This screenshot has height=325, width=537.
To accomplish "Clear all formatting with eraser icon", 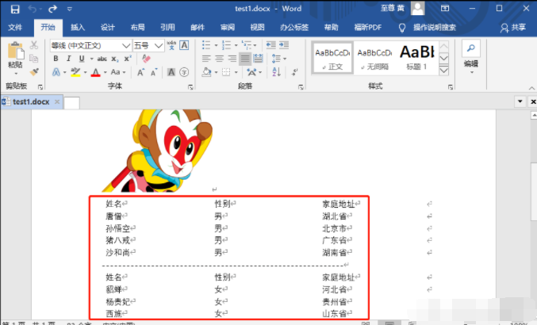I will 146,59.
